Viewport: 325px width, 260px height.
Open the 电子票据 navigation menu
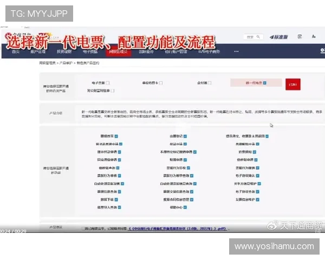point(90,51)
